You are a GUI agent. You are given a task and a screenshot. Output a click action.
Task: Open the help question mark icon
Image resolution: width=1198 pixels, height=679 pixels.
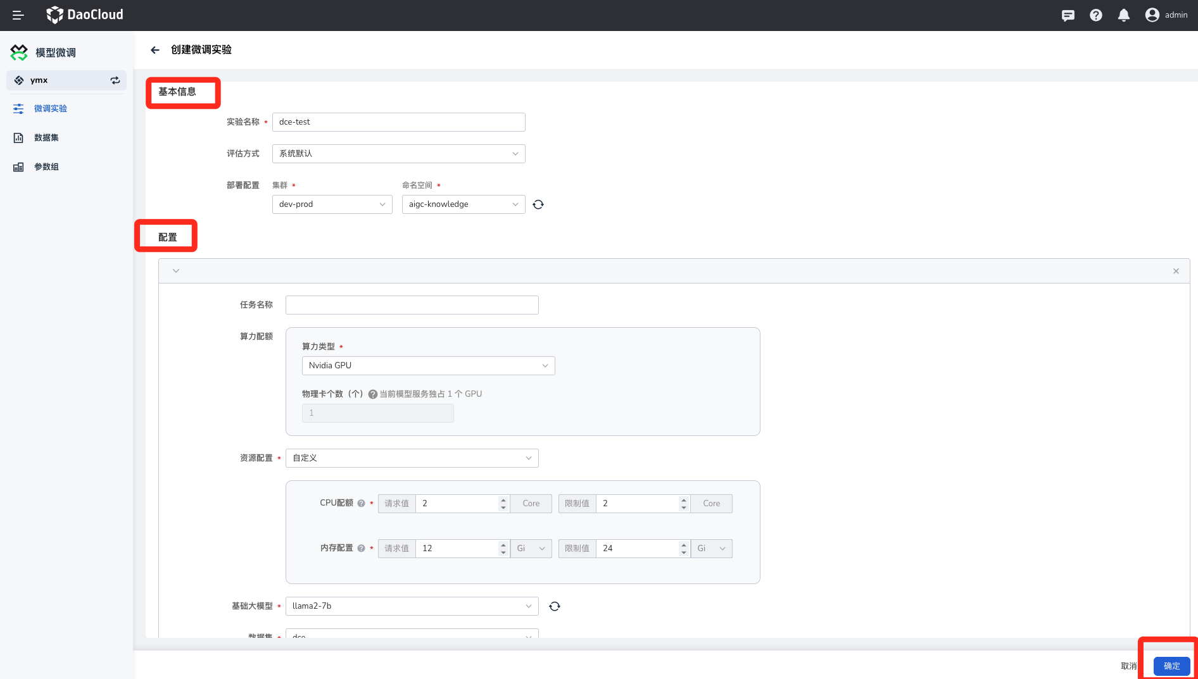tap(1096, 15)
